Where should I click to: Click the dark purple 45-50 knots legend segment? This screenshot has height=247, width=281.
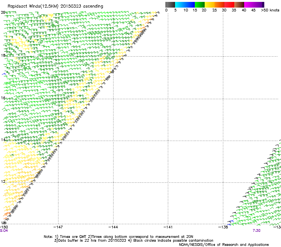tap(259, 5)
